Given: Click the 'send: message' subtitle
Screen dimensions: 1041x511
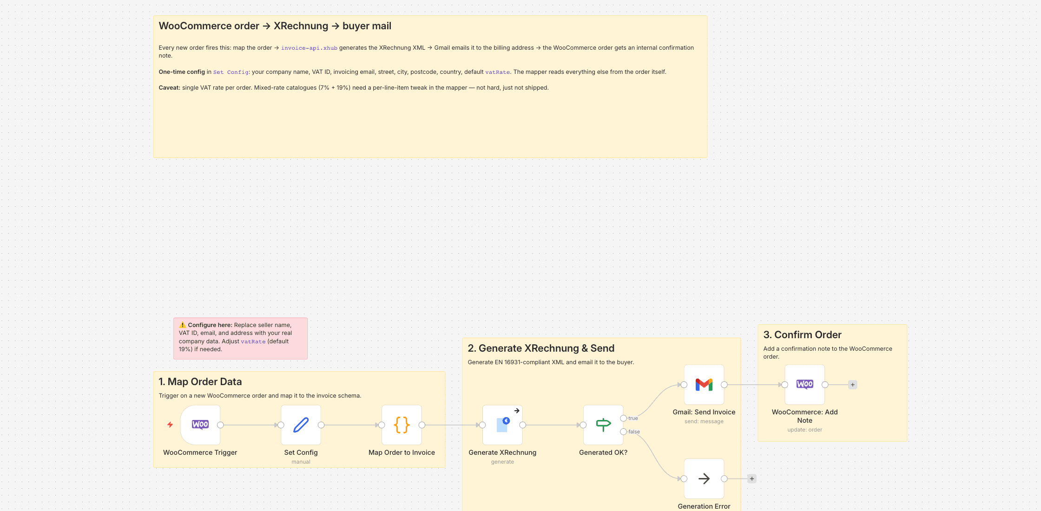Looking at the screenshot, I should point(704,421).
